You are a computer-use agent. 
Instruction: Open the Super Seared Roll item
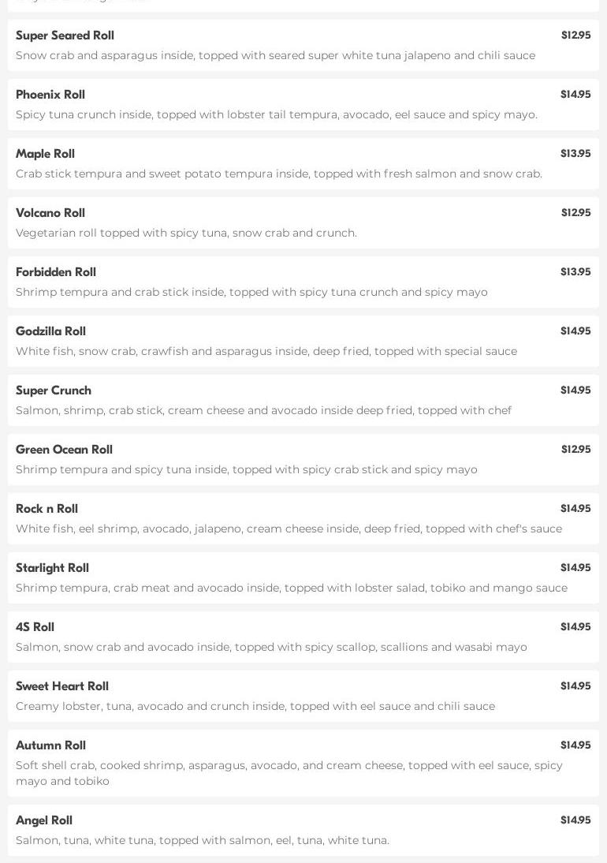click(65, 35)
